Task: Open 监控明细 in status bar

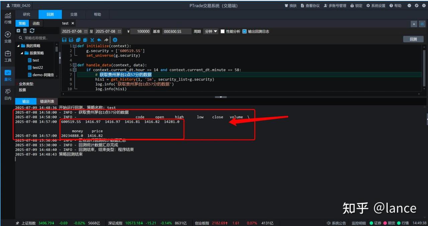Action: tap(358, 223)
